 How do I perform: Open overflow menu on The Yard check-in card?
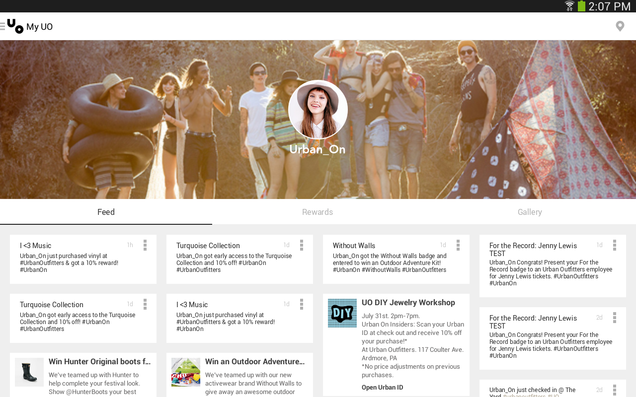[x=615, y=390]
